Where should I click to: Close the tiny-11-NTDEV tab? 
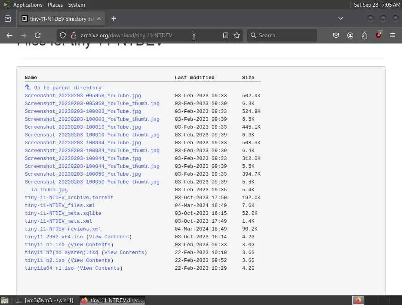tap(99, 18)
